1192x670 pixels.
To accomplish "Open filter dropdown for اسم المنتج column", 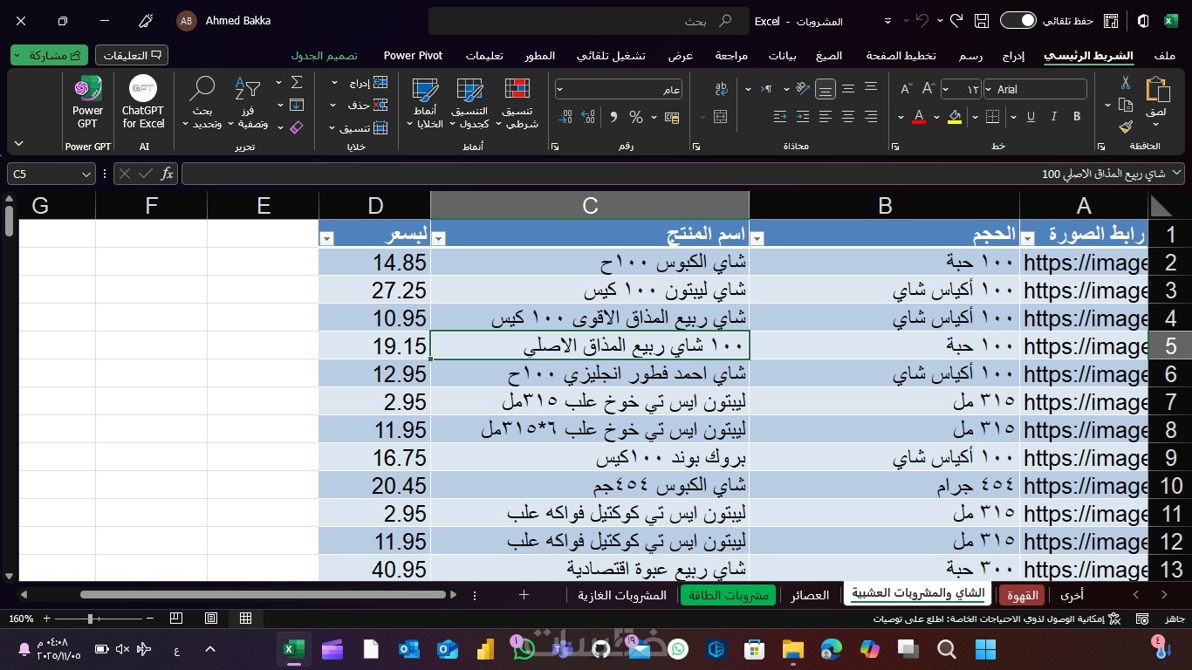I will tap(439, 238).
